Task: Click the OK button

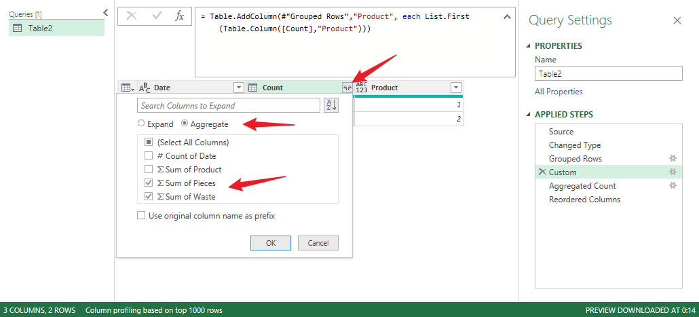Action: 271,243
